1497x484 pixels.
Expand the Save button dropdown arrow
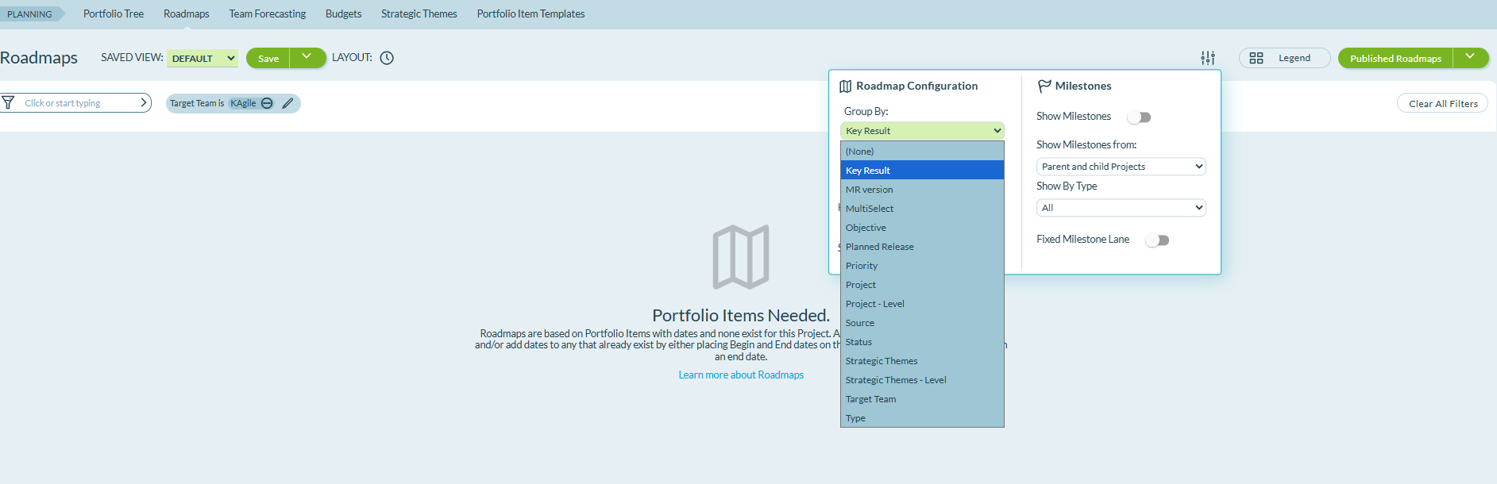pyautogui.click(x=307, y=57)
